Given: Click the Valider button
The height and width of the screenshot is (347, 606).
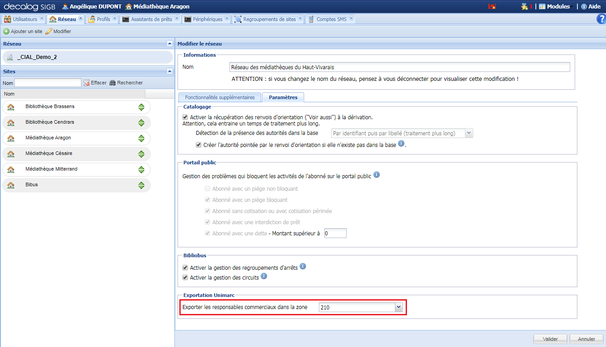Looking at the screenshot, I should tap(550, 339).
